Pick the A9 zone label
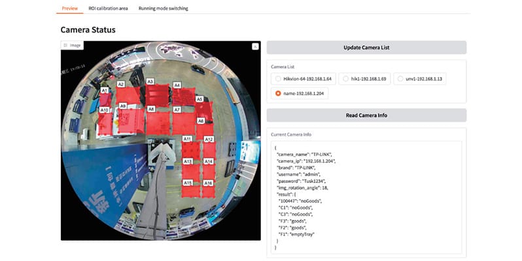The width and height of the screenshot is (522, 261). coord(123,105)
